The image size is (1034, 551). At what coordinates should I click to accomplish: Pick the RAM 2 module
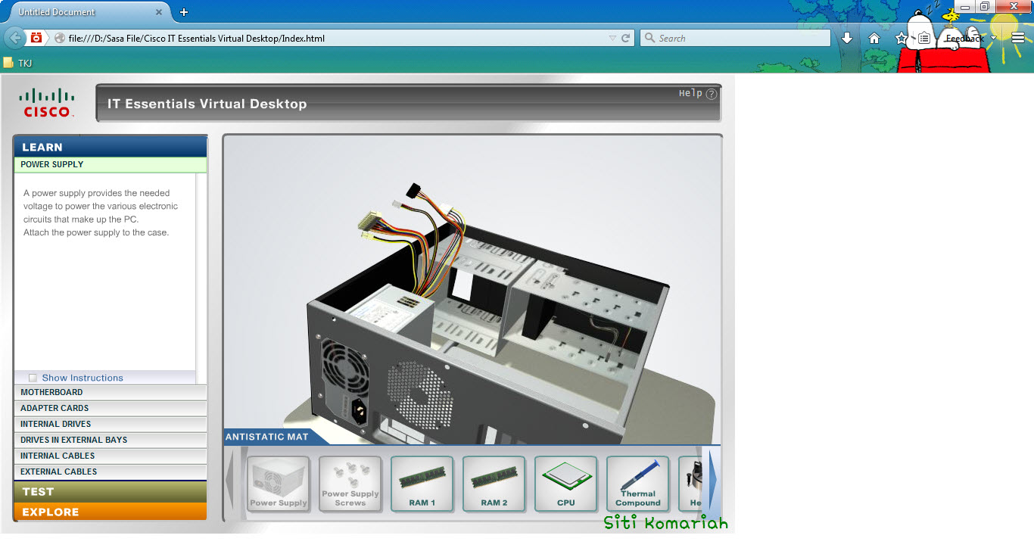[494, 484]
